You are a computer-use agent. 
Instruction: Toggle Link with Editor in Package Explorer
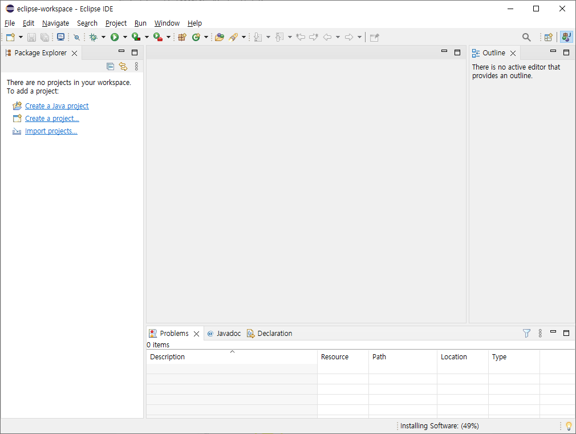(123, 66)
